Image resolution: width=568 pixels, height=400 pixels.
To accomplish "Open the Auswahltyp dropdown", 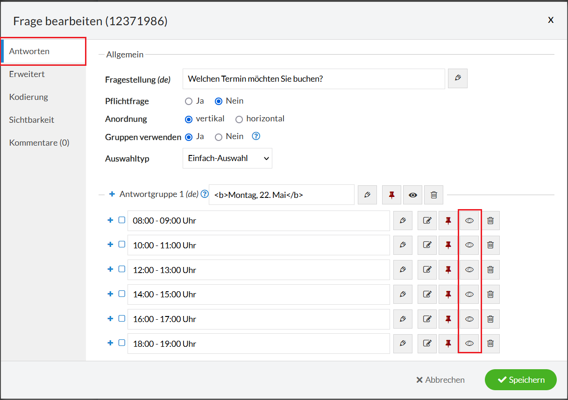I will (227, 159).
